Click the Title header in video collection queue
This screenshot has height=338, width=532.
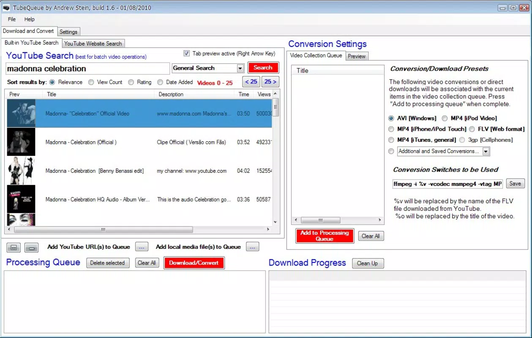click(x=338, y=71)
